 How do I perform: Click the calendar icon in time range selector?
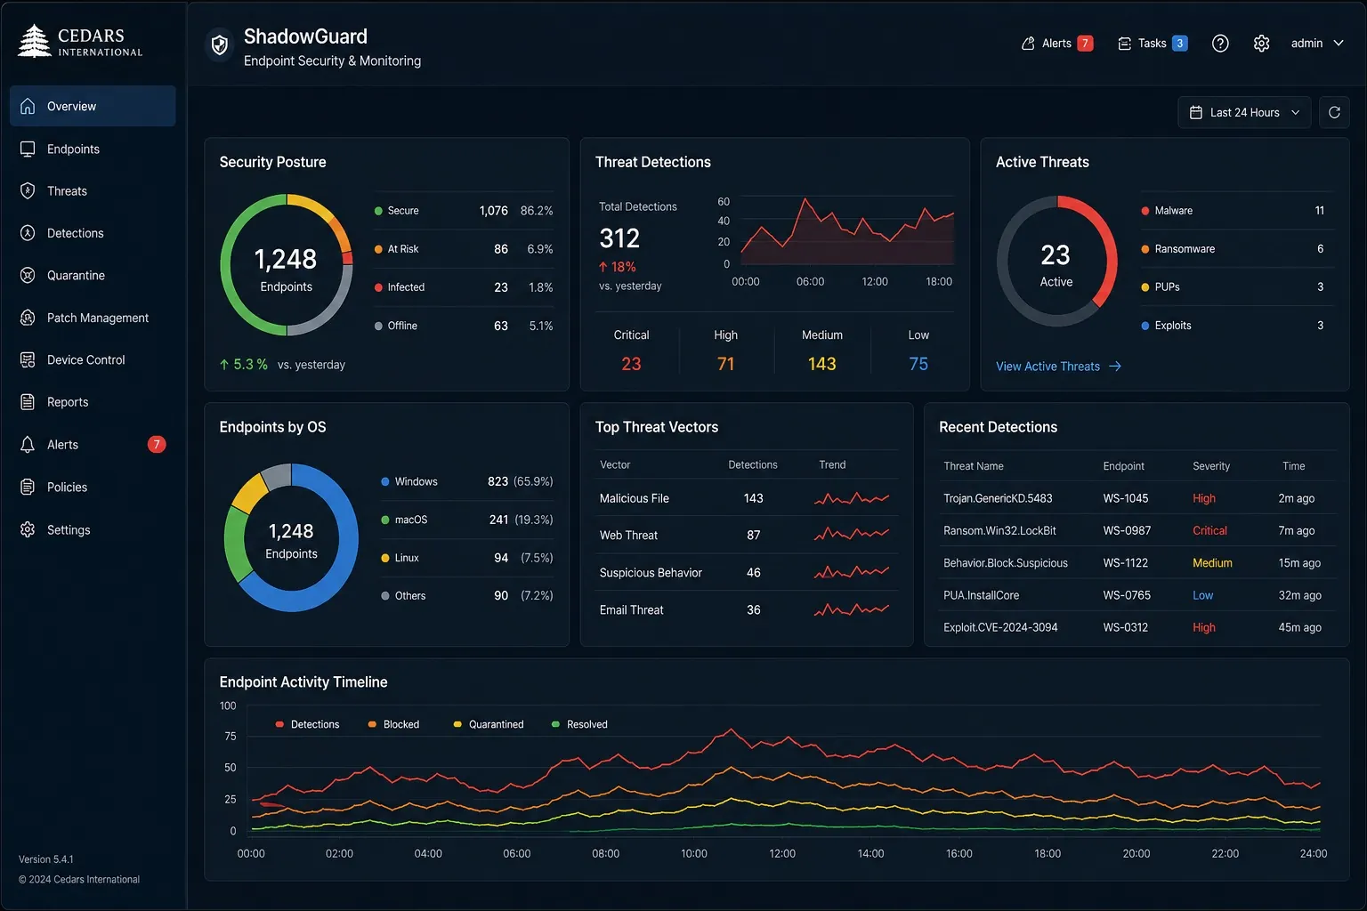[1196, 112]
